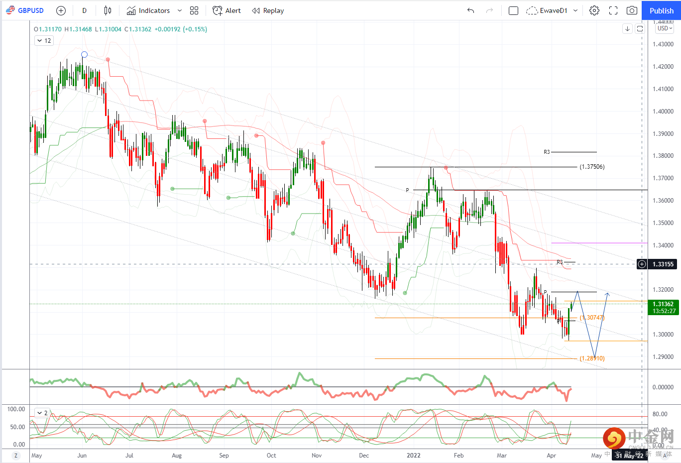
Task: Open the candlestick chart style selector
Action: [x=108, y=10]
